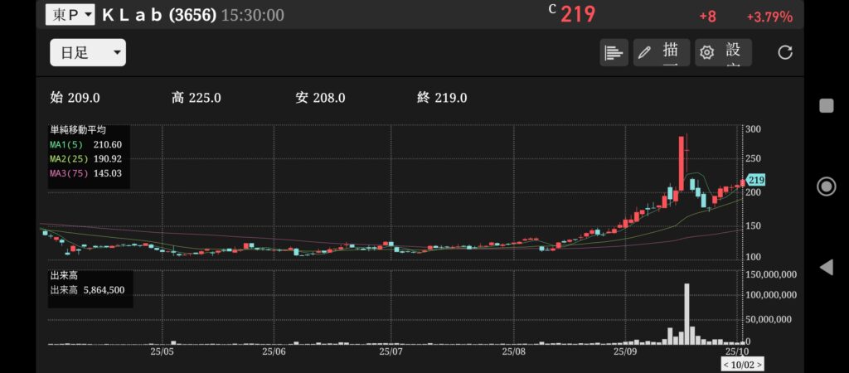Tap the 単純移動平均 indicator legend

79,131
